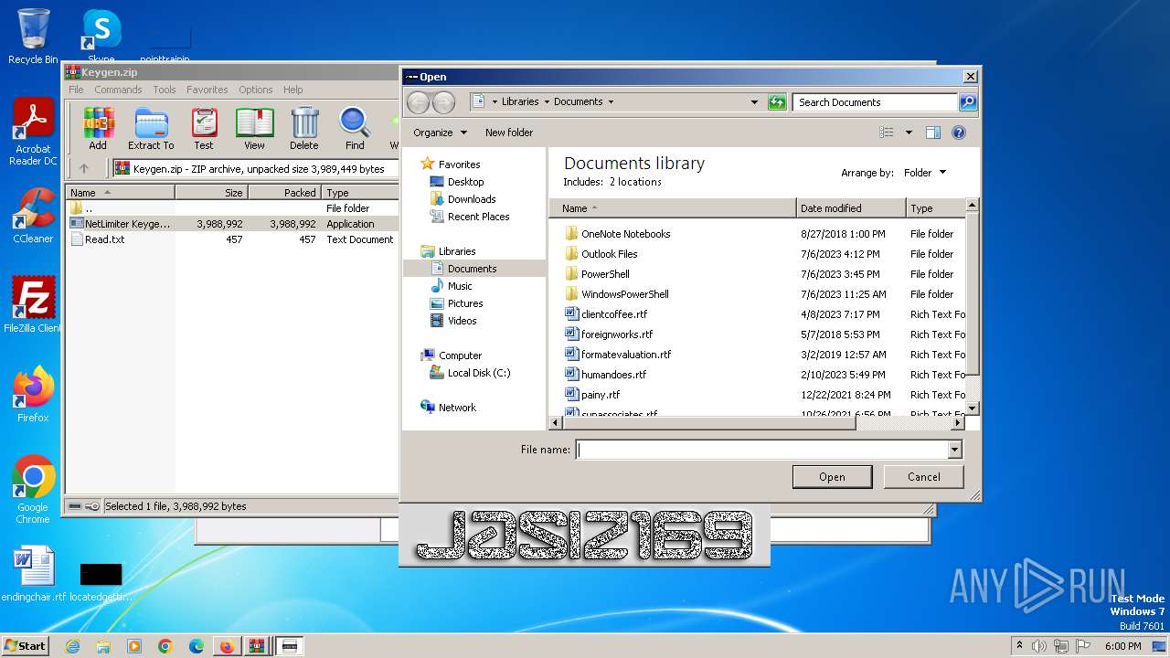1170x658 pixels.
Task: Expand the address bar history dropdown
Action: click(x=754, y=102)
